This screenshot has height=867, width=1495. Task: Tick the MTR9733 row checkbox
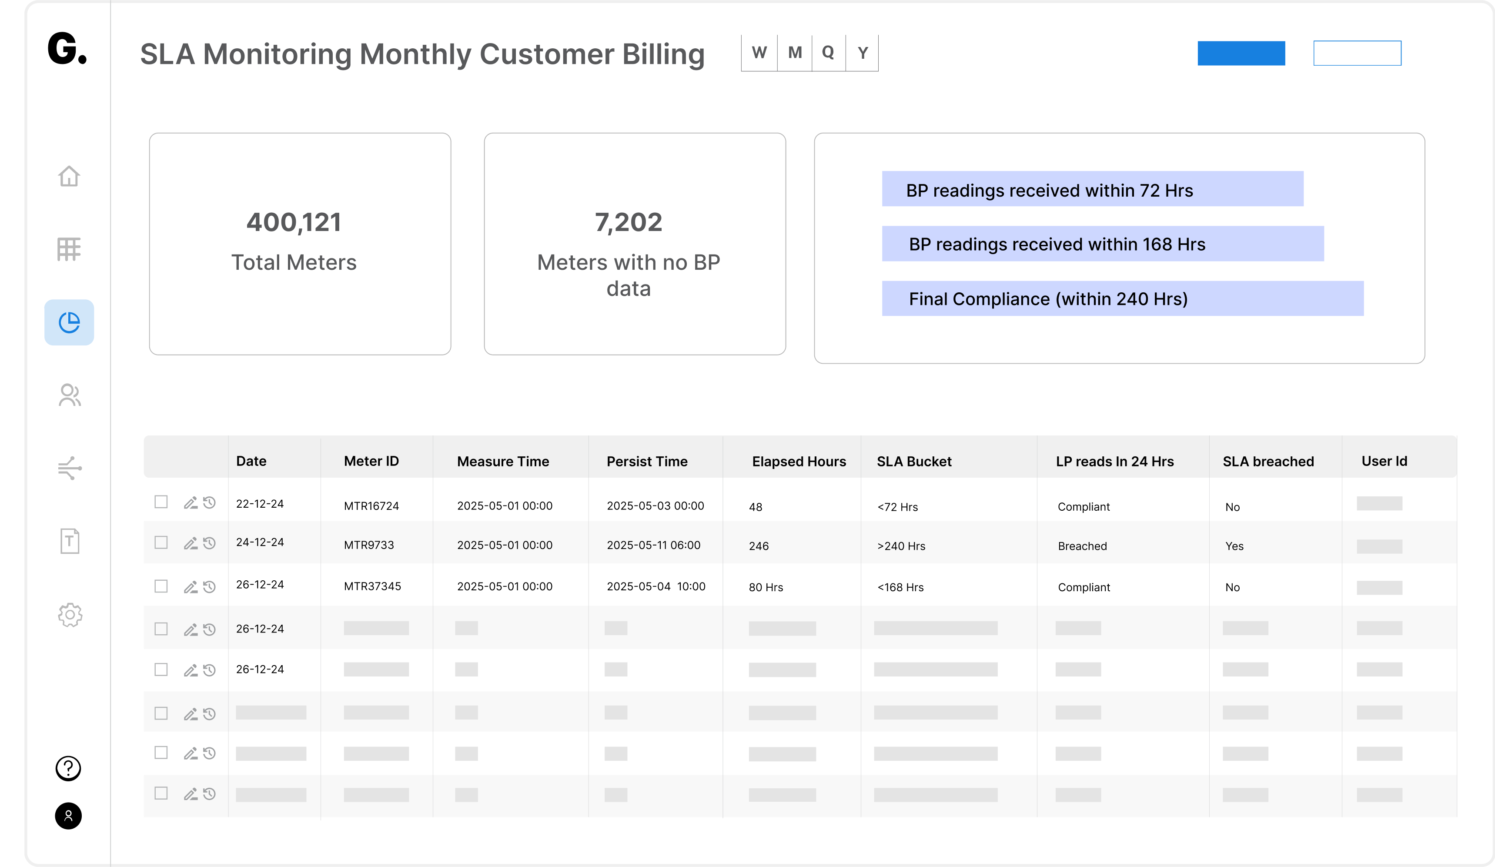click(161, 542)
